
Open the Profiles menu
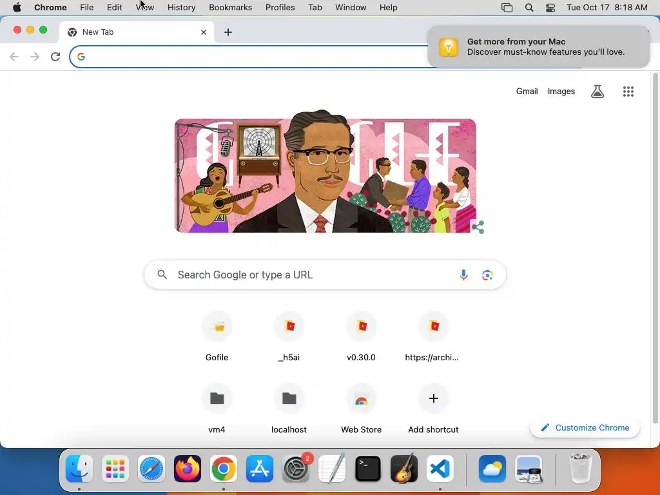280,8
